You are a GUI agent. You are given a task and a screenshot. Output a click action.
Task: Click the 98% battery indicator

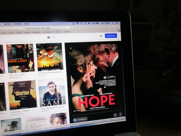pos(96,23)
